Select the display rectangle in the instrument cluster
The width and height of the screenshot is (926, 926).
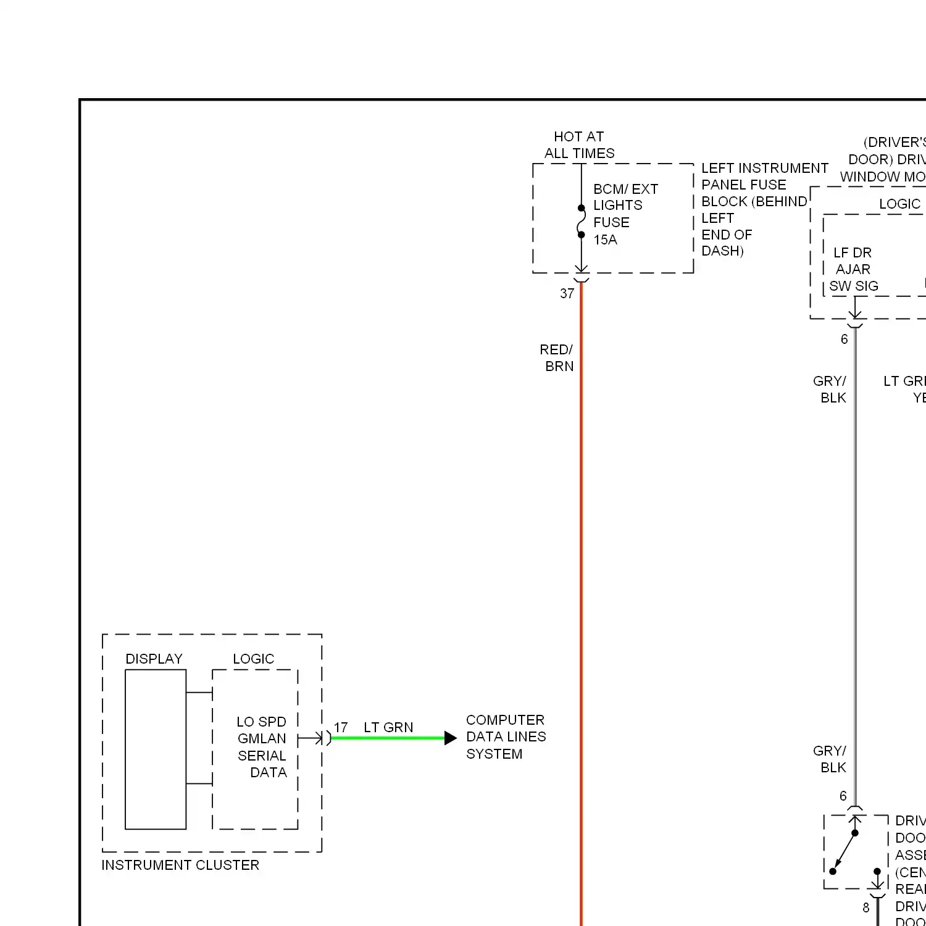click(x=156, y=749)
